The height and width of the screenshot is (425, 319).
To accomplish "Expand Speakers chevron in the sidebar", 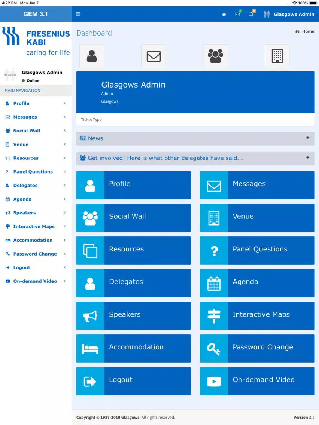I will [64, 213].
